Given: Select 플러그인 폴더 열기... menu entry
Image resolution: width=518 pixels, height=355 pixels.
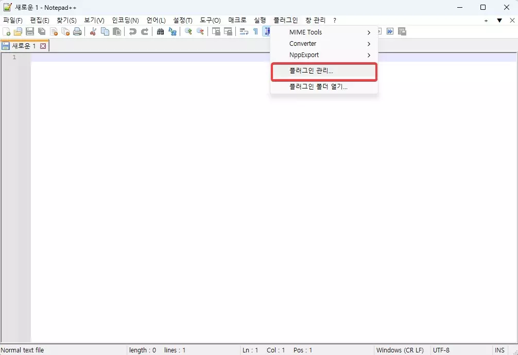Looking at the screenshot, I should tap(324, 87).
